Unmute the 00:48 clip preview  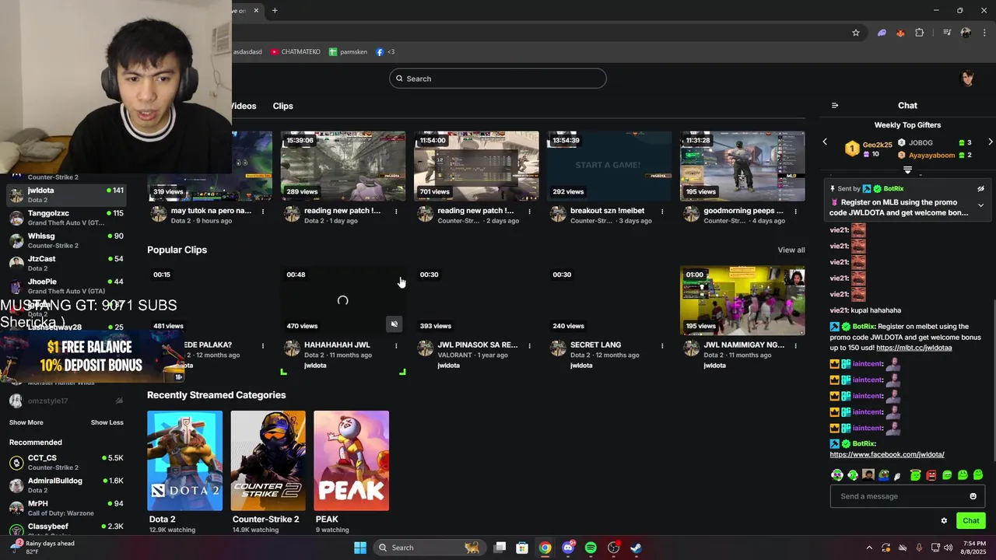click(394, 324)
